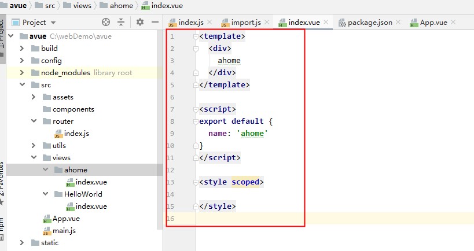The height and width of the screenshot is (251, 474).
Task: Collapse the HelloWorld folder
Action: click(45, 194)
